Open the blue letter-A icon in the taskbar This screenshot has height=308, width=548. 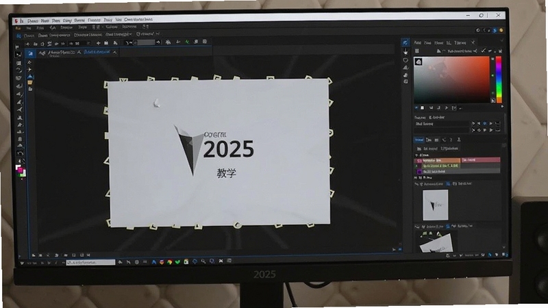click(x=153, y=261)
